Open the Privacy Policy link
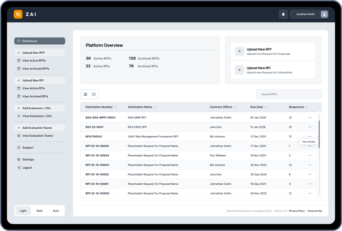 click(297, 211)
